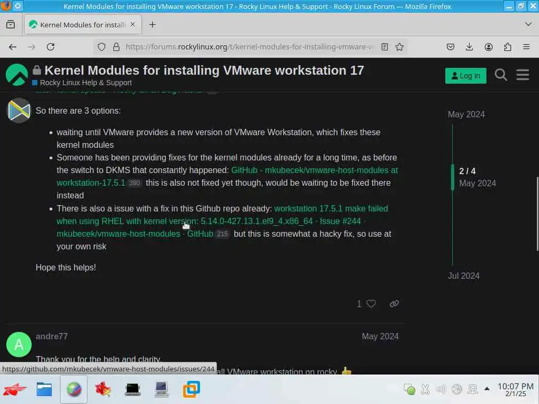Open forum search
Viewport: 539px width, 404px height.
coord(501,75)
